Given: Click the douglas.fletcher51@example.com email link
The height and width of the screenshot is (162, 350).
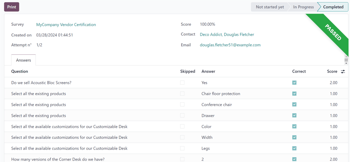Looking at the screenshot, I should point(230,45).
